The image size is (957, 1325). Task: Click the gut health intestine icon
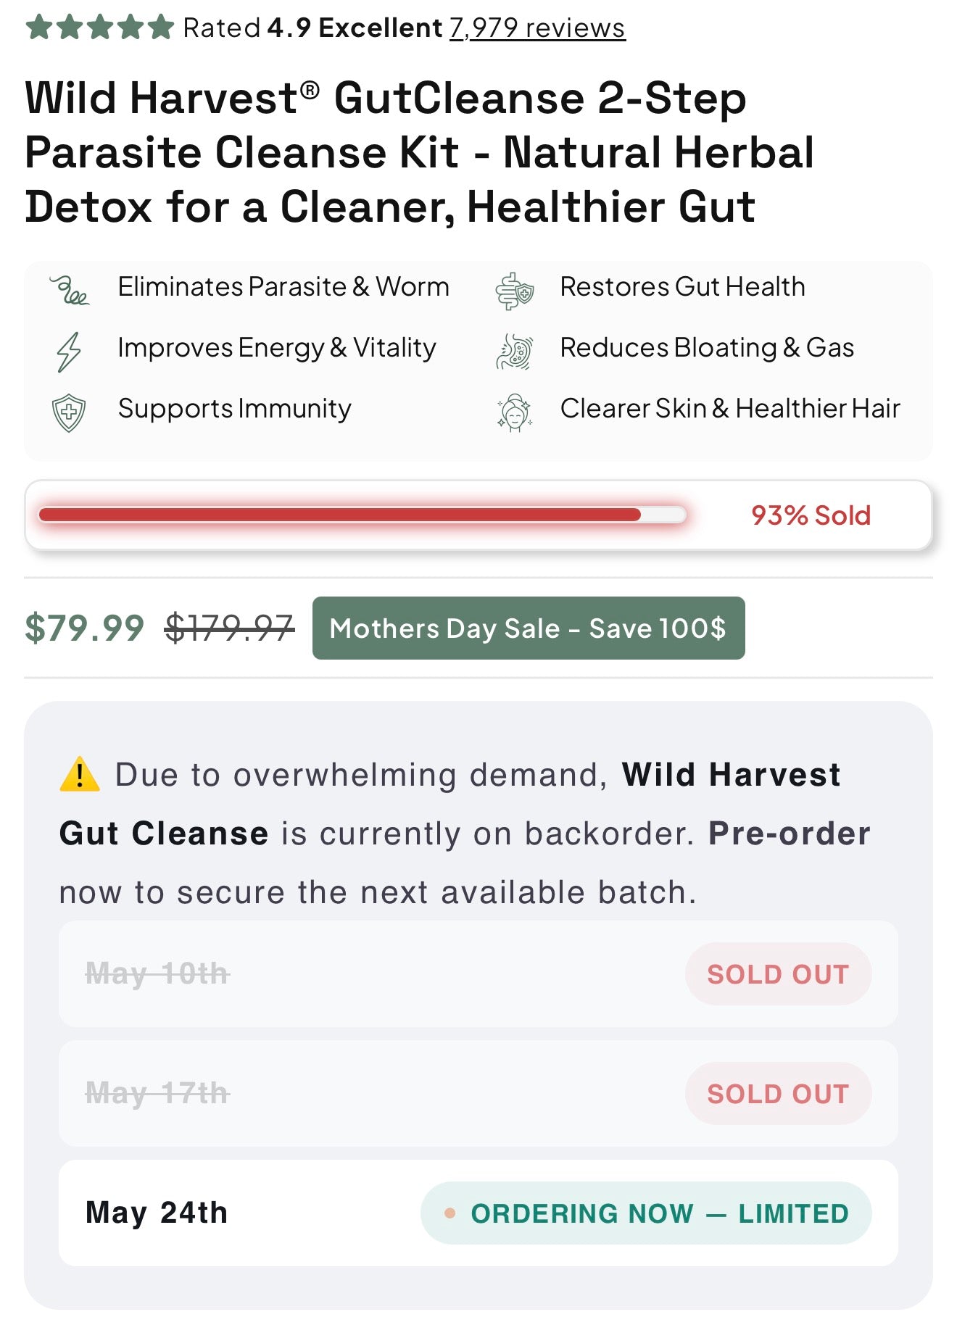514,291
